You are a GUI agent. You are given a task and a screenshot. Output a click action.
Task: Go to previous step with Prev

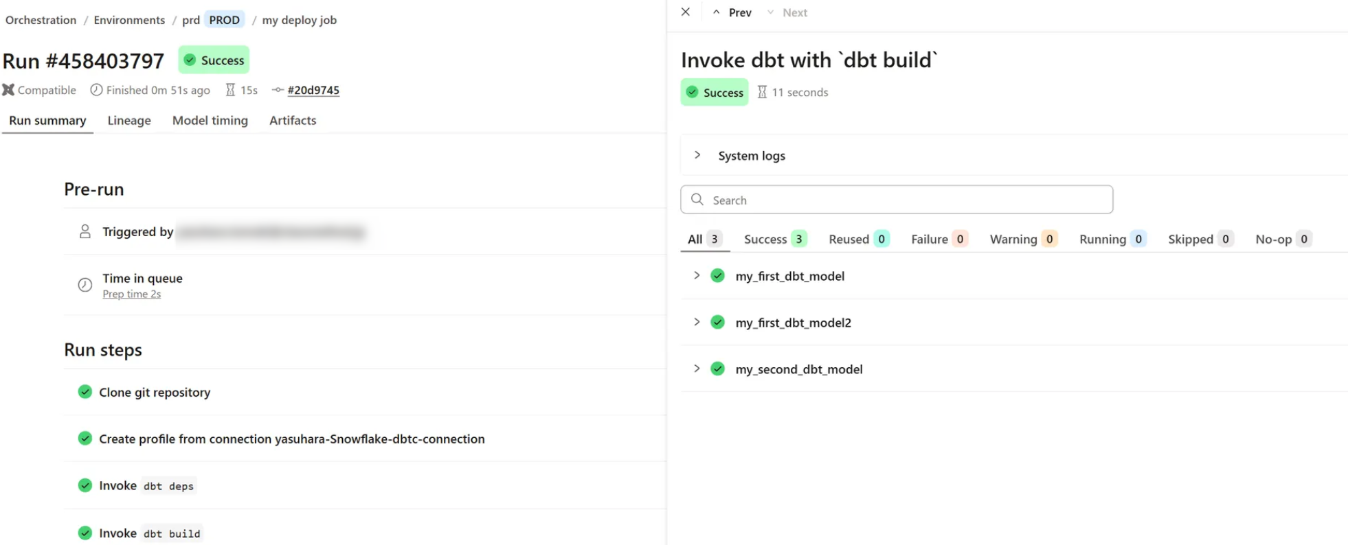tap(732, 12)
